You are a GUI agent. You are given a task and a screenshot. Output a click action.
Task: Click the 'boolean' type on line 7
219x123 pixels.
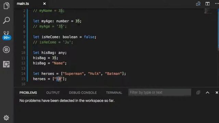pos(70,37)
